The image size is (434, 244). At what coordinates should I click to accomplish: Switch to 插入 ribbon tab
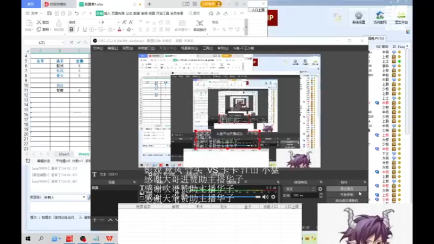click(x=107, y=13)
